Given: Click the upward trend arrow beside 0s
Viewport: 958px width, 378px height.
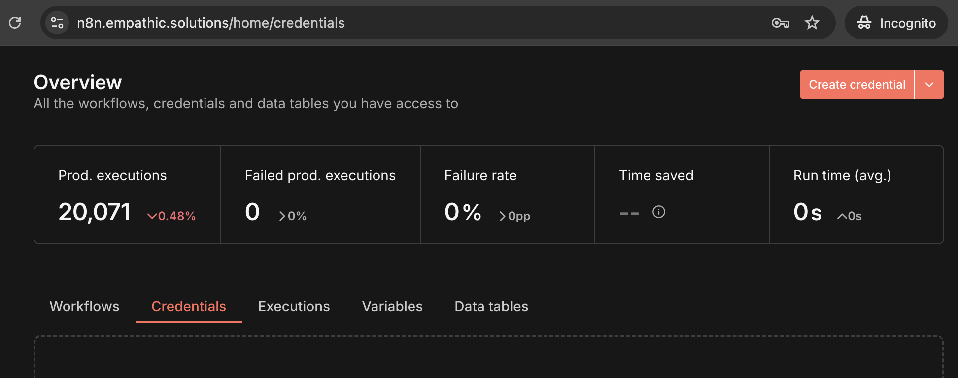Looking at the screenshot, I should tap(840, 216).
